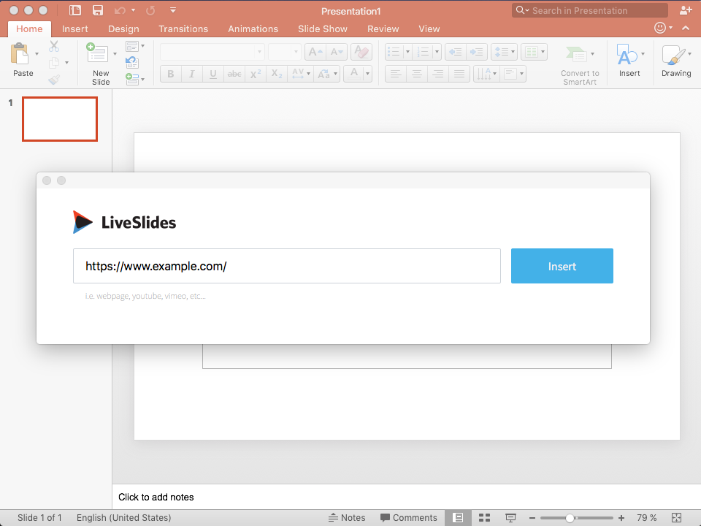The image size is (701, 526).
Task: Click the zoom slider handle
Action: [570, 518]
